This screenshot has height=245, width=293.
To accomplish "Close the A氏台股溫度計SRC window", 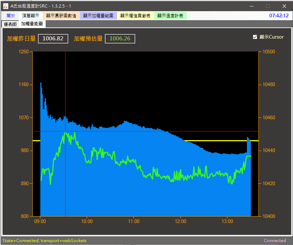I will pyautogui.click(x=284, y=6).
